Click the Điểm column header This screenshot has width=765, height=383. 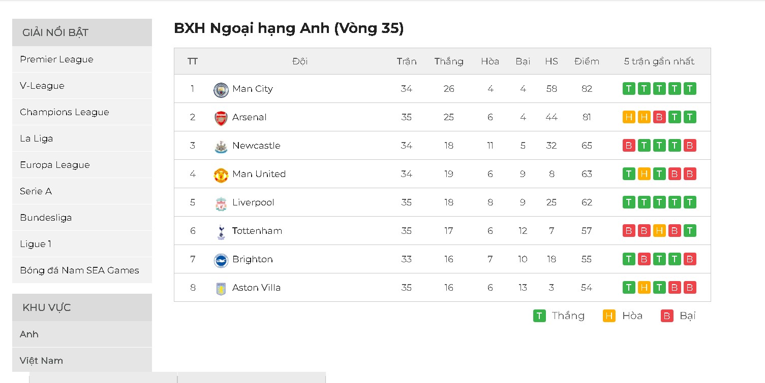point(587,61)
